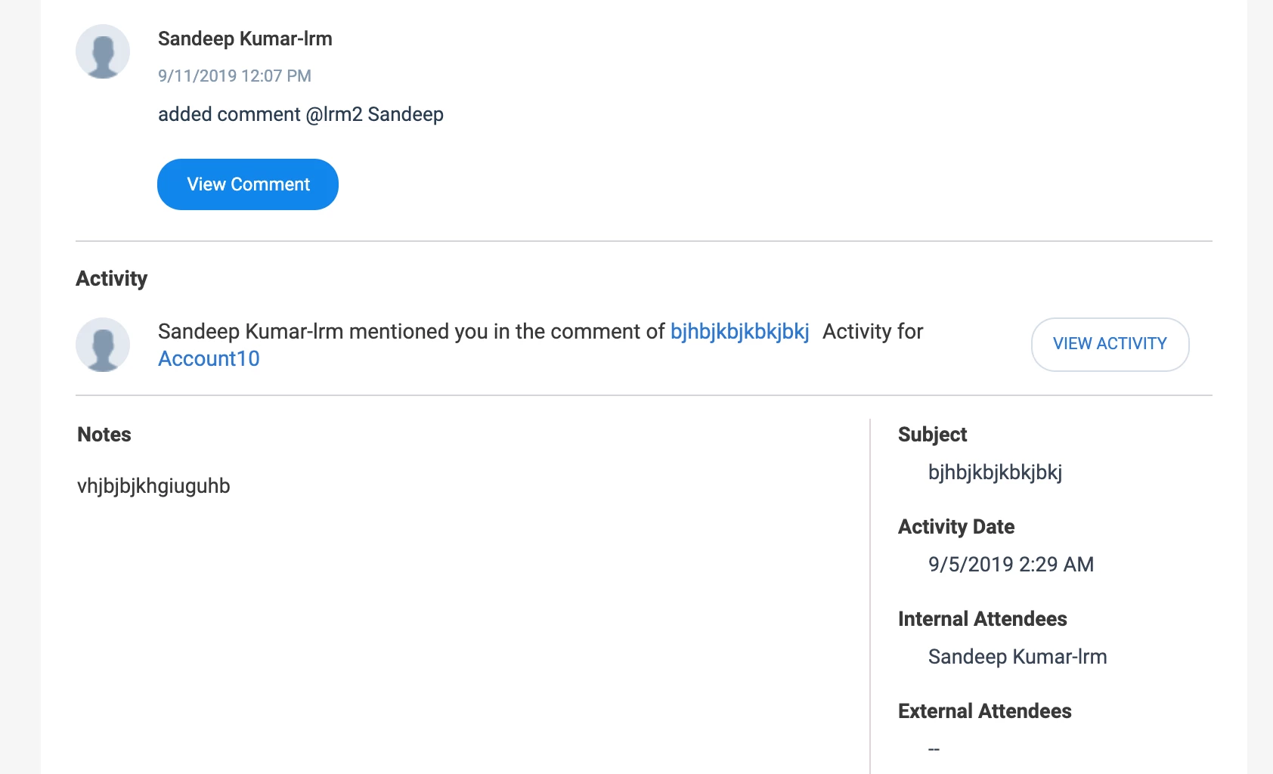Click the External Attendees label
This screenshot has width=1273, height=774.
[x=984, y=711]
